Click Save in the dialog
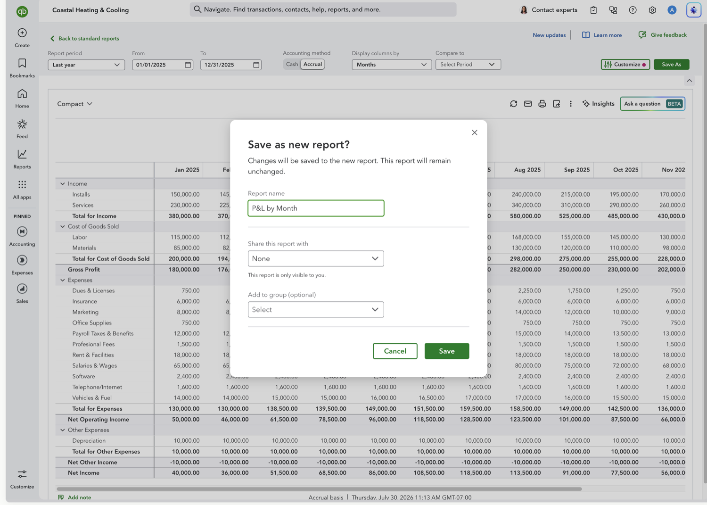The height and width of the screenshot is (505, 707). 447,351
